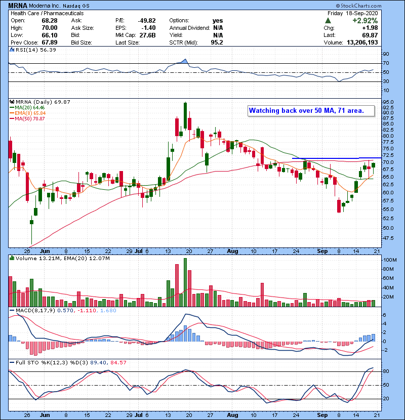Click the Low value 66.10

50,35
